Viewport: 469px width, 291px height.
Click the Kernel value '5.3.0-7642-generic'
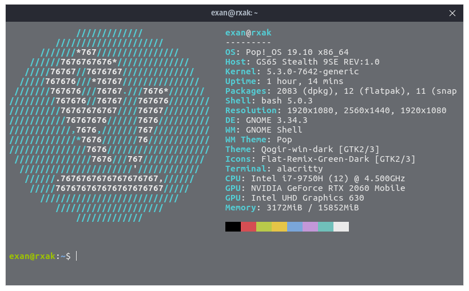click(x=312, y=72)
